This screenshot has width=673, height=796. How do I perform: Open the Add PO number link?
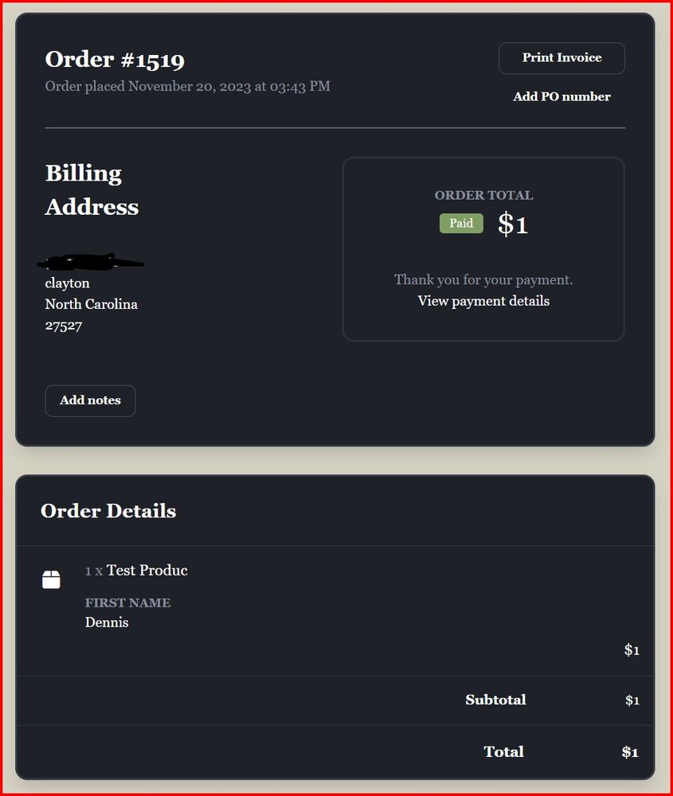click(561, 97)
